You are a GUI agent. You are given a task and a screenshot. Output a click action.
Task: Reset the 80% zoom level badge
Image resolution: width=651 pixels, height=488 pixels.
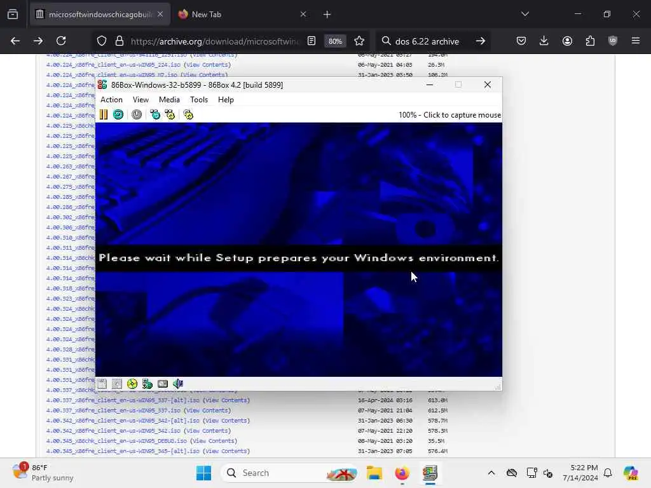tap(335, 41)
